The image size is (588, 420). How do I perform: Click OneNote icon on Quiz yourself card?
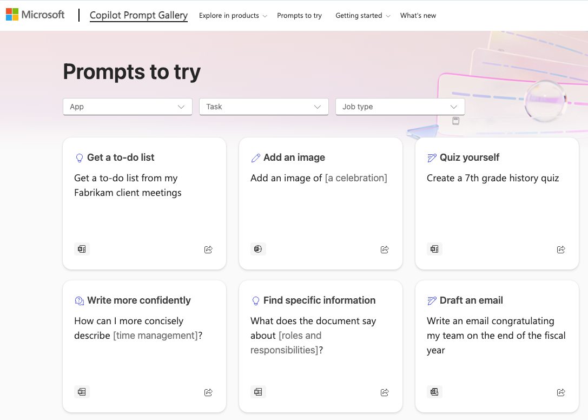tap(434, 249)
